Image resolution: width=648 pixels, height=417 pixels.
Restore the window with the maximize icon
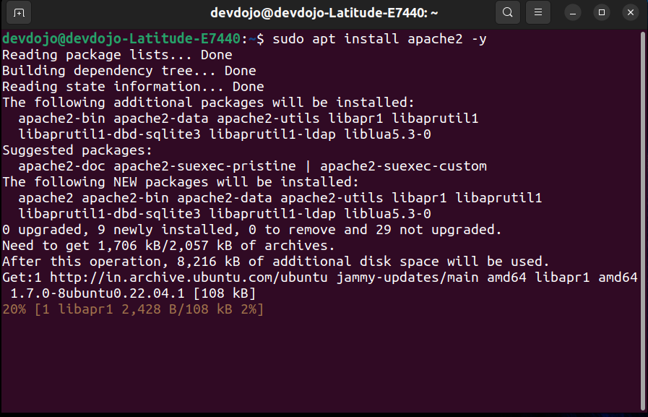point(601,12)
